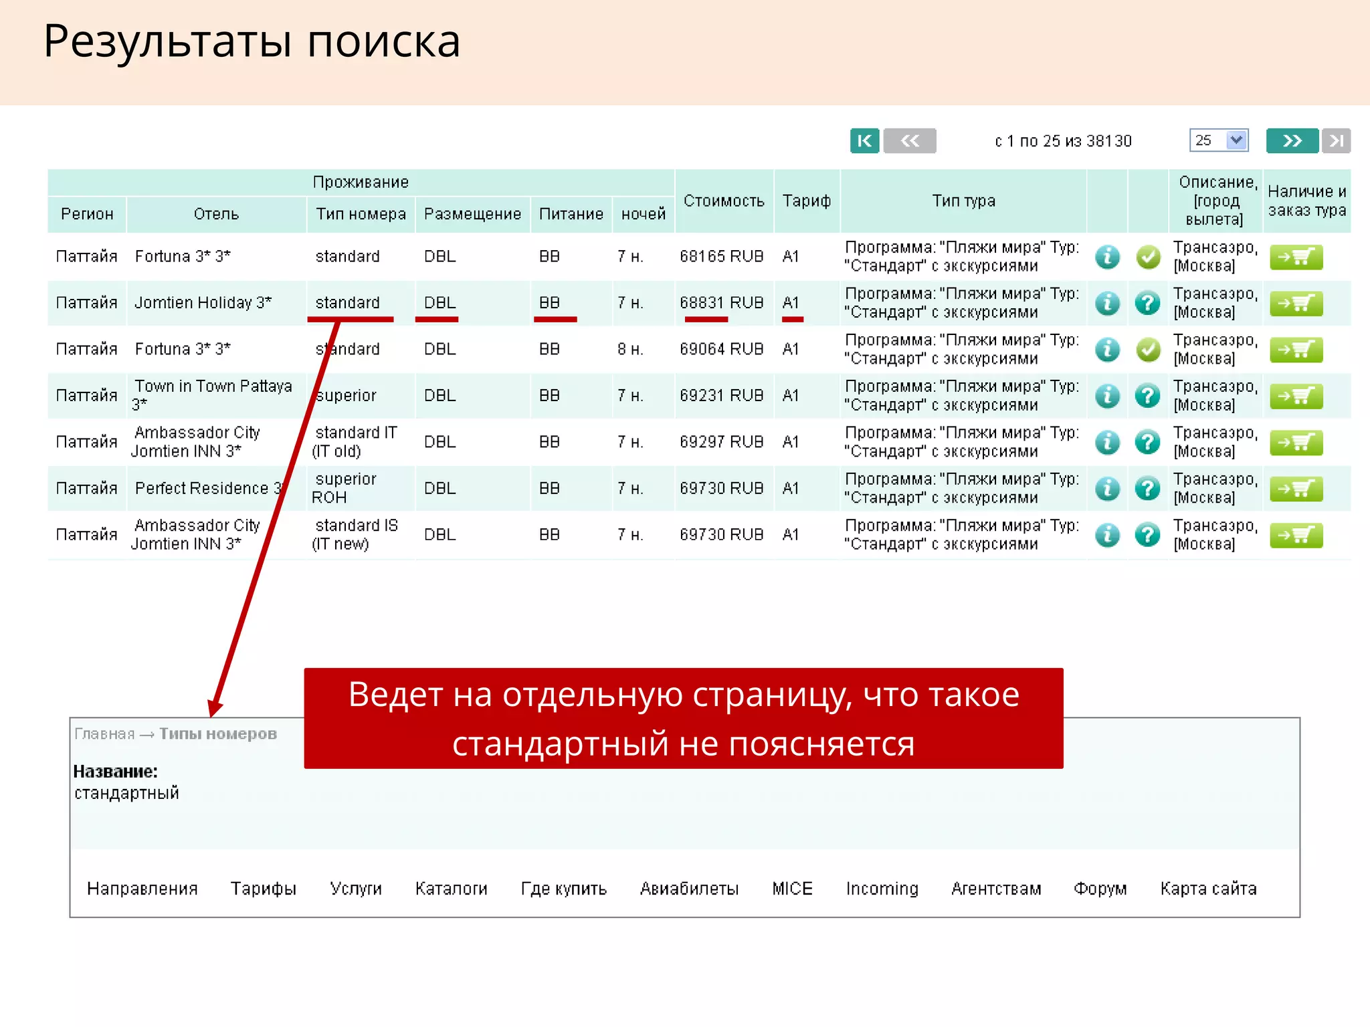The height and width of the screenshot is (1027, 1370).
Task: Click Стоимость column header
Action: click(x=724, y=201)
